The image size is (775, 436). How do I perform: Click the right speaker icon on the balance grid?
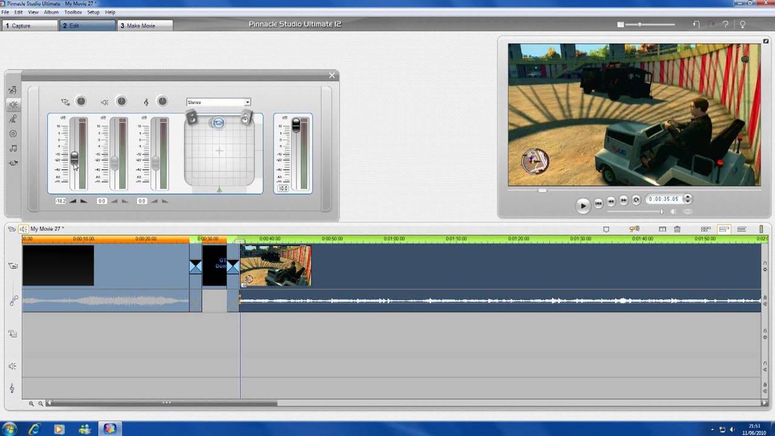(245, 117)
